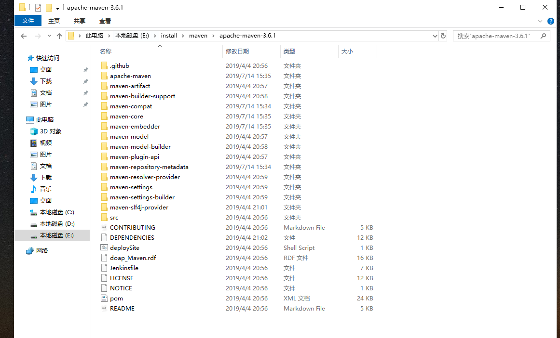
Task: Expand the chevron after install in breadcrumb
Action: coord(183,36)
